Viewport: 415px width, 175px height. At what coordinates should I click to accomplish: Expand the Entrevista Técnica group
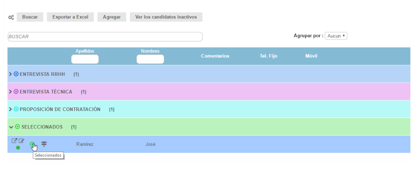point(10,92)
